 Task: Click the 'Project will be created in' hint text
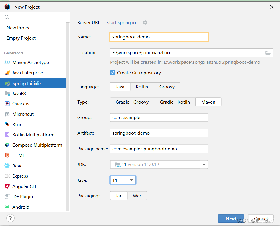(x=185, y=62)
